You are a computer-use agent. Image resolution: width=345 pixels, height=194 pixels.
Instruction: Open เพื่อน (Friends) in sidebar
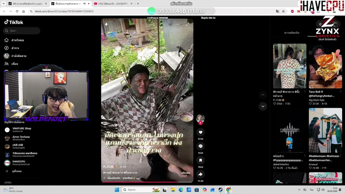point(11,64)
